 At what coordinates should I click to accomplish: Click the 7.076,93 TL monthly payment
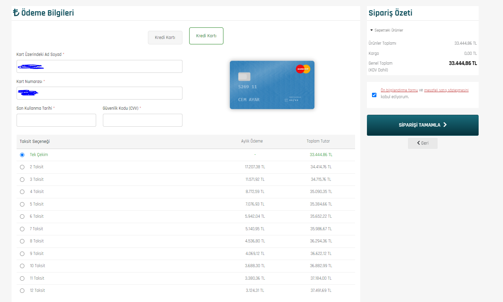(255, 204)
